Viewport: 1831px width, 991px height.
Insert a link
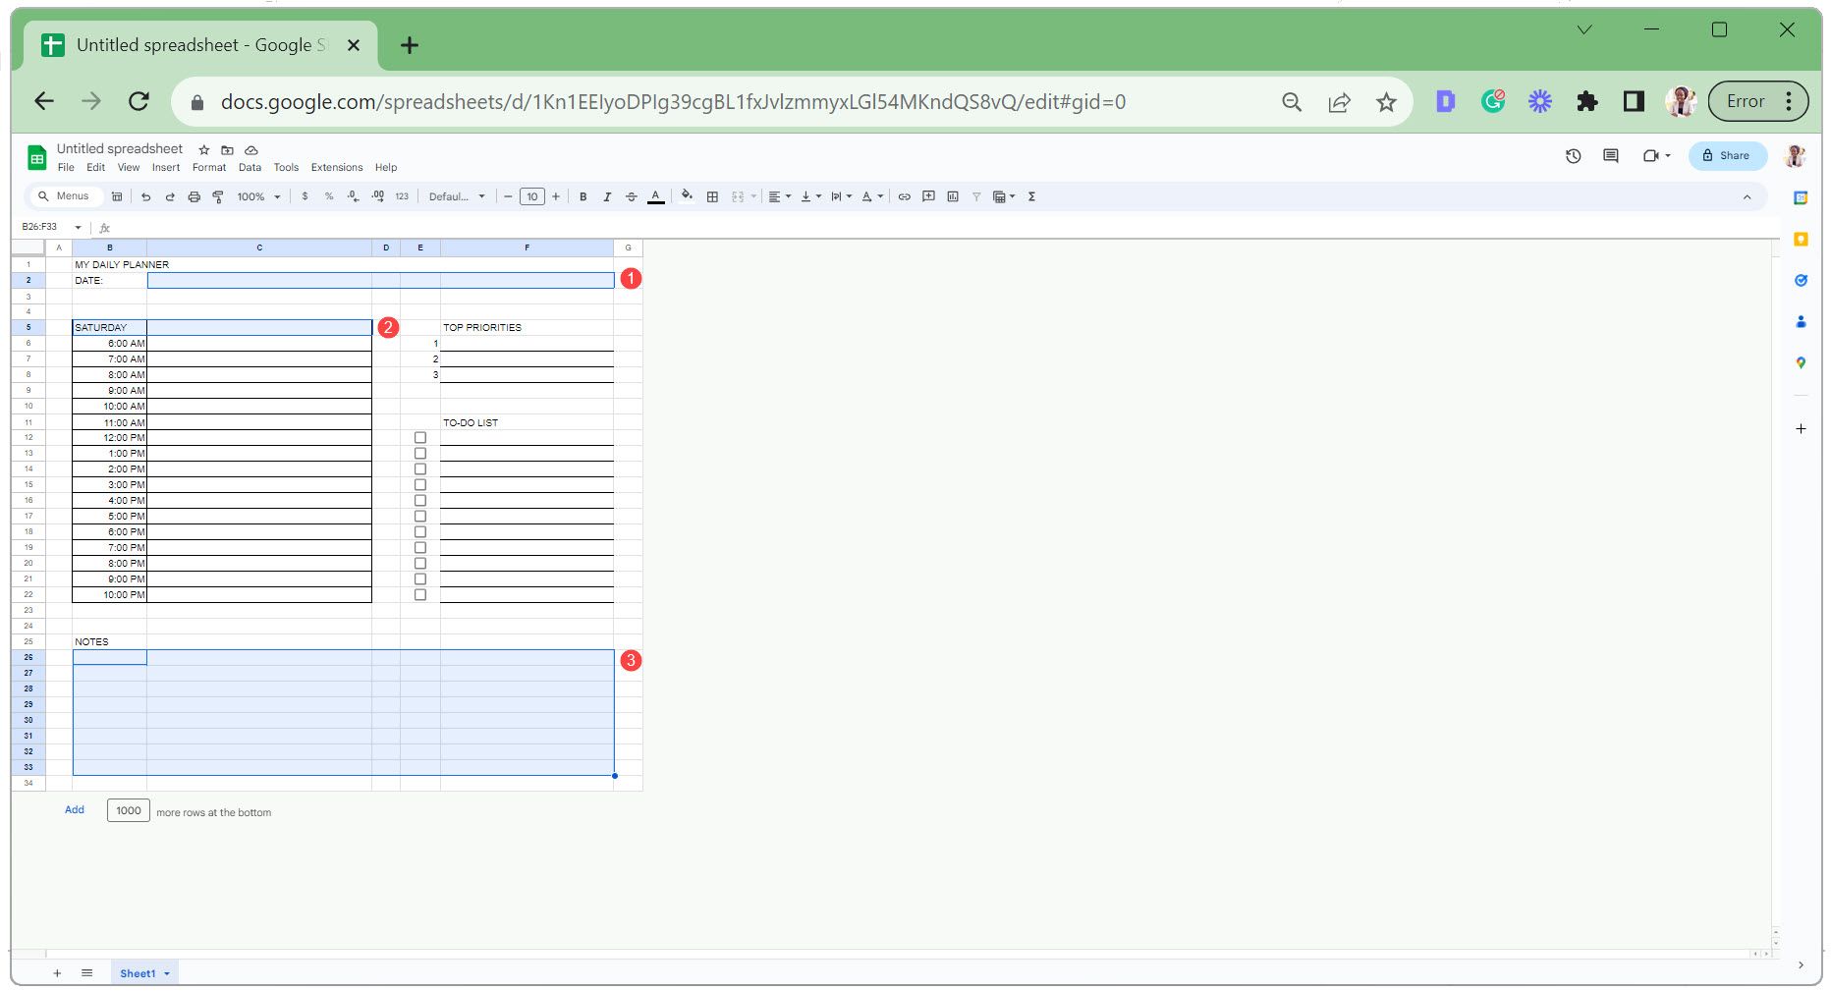pos(904,196)
